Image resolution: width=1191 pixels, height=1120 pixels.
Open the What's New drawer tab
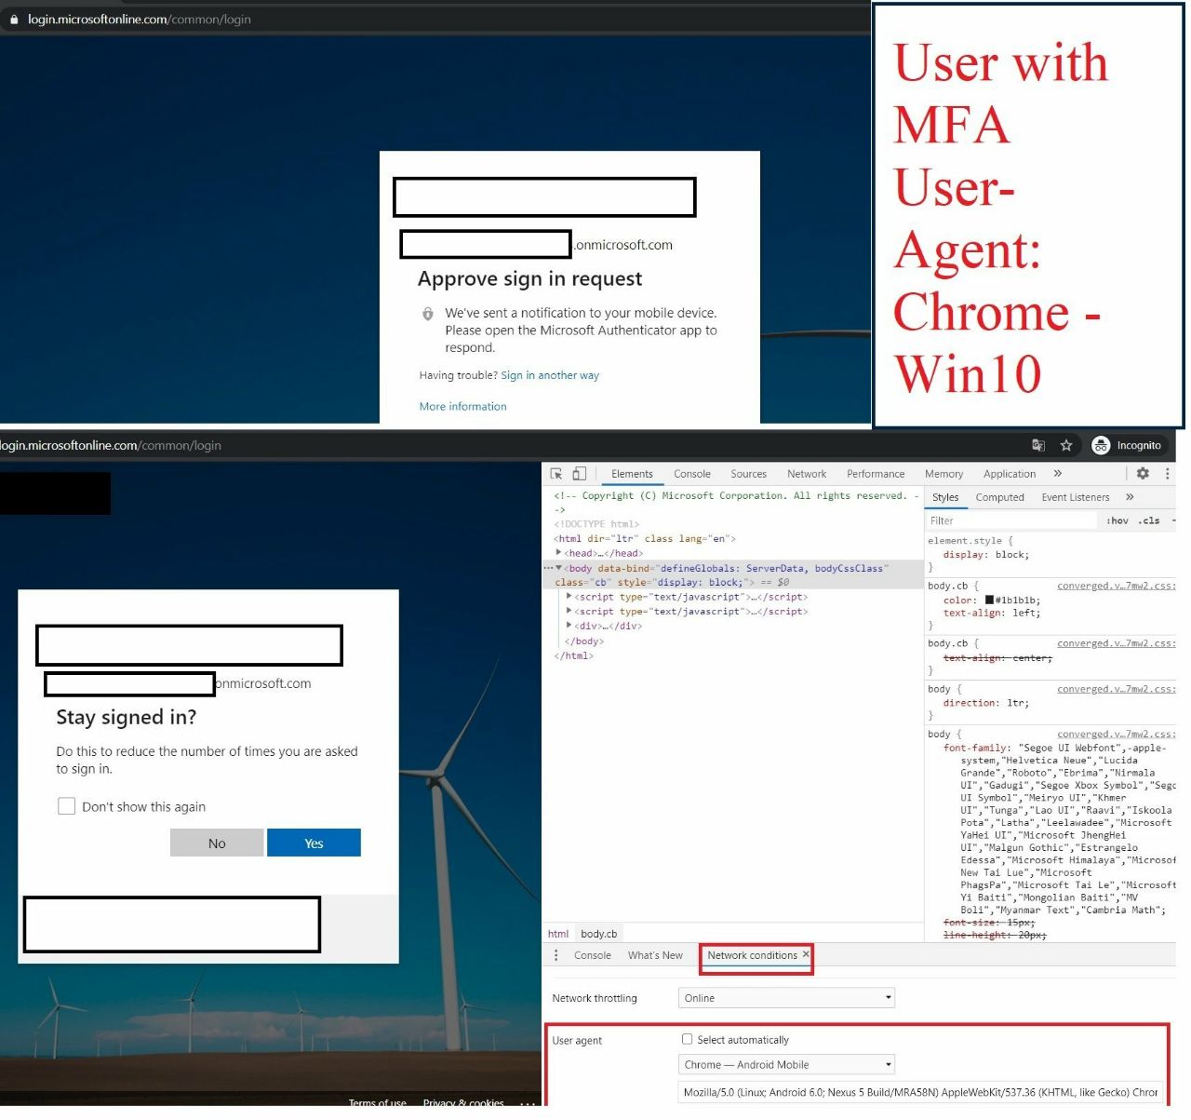(x=655, y=956)
